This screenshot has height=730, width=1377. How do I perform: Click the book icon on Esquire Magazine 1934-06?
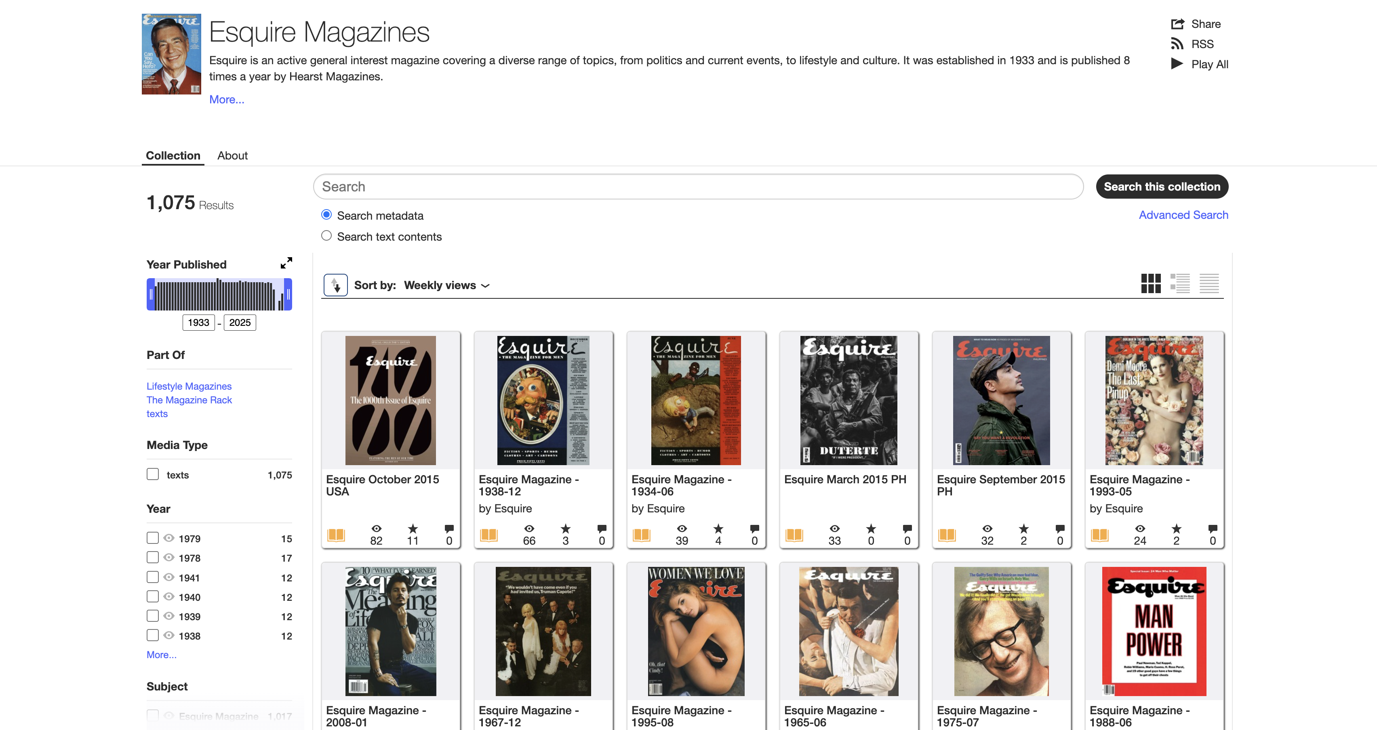click(x=642, y=535)
